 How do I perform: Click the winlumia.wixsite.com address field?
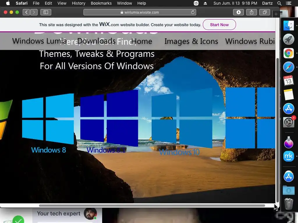click(140, 12)
